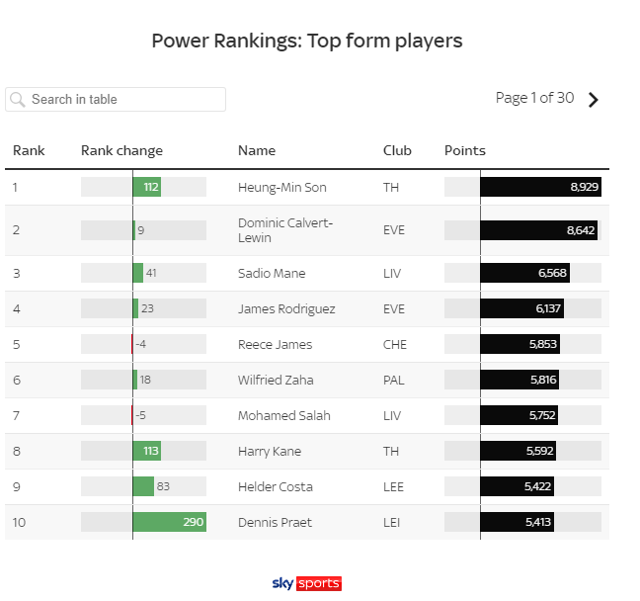Go to the next table page
The width and height of the screenshot is (640, 601).
click(593, 99)
